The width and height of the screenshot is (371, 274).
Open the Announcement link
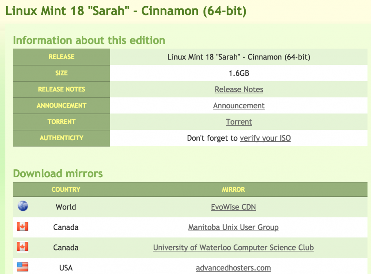239,105
